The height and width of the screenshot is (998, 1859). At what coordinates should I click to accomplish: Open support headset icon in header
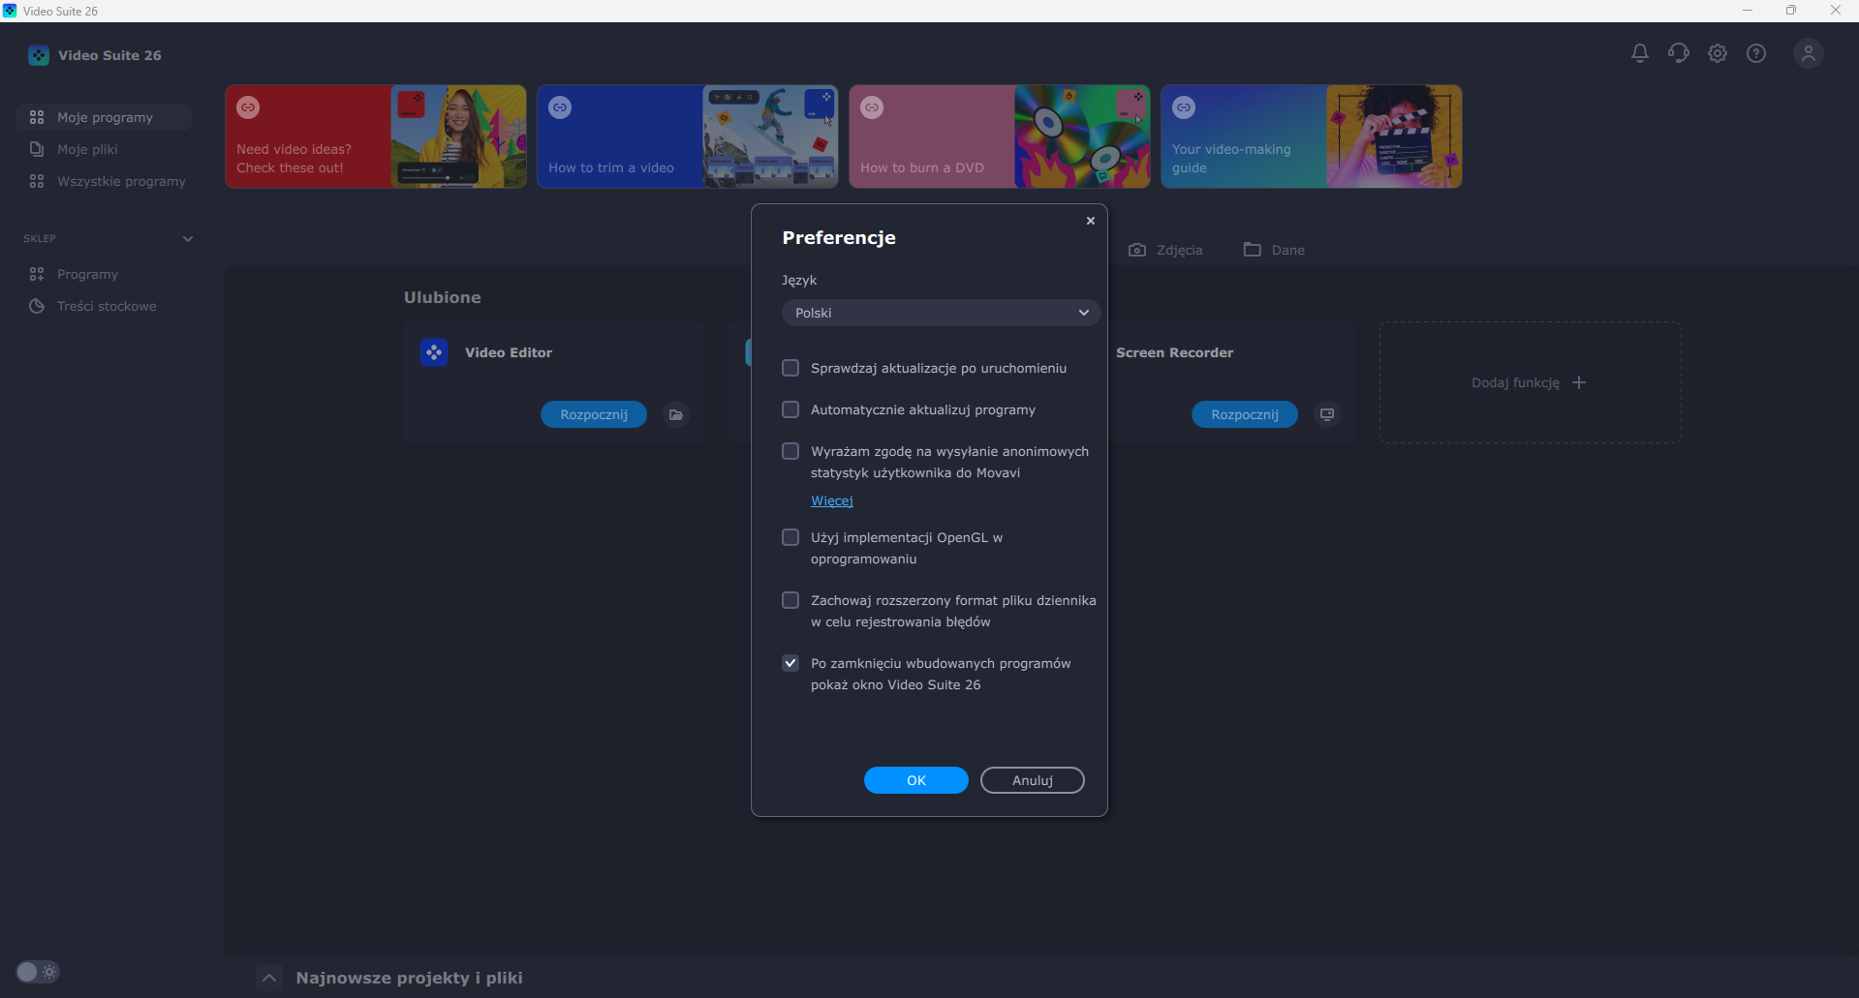pos(1678,53)
